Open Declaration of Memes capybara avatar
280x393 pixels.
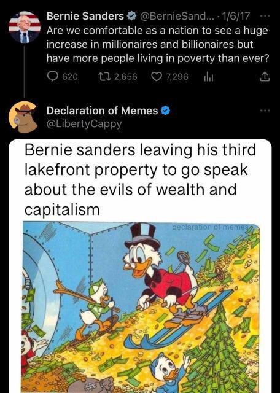(x=25, y=117)
